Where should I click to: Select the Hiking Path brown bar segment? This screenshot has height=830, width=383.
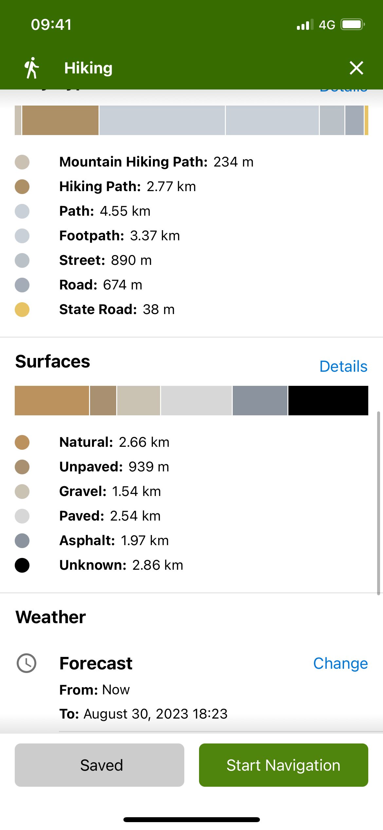pos(60,120)
